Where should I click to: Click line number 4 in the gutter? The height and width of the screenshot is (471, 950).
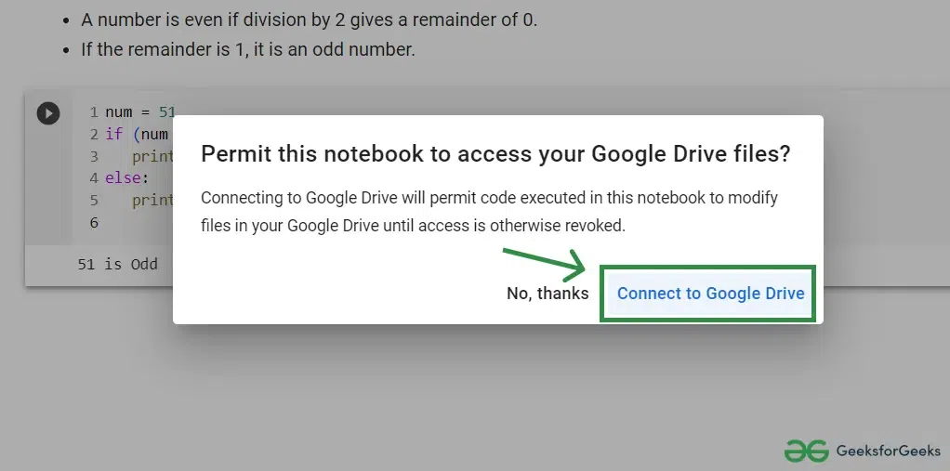94,178
